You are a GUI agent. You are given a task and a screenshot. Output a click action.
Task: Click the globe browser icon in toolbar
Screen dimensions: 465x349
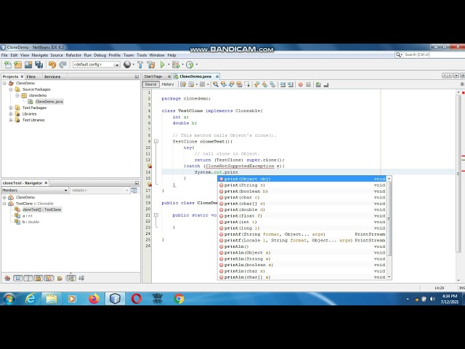pos(127,65)
